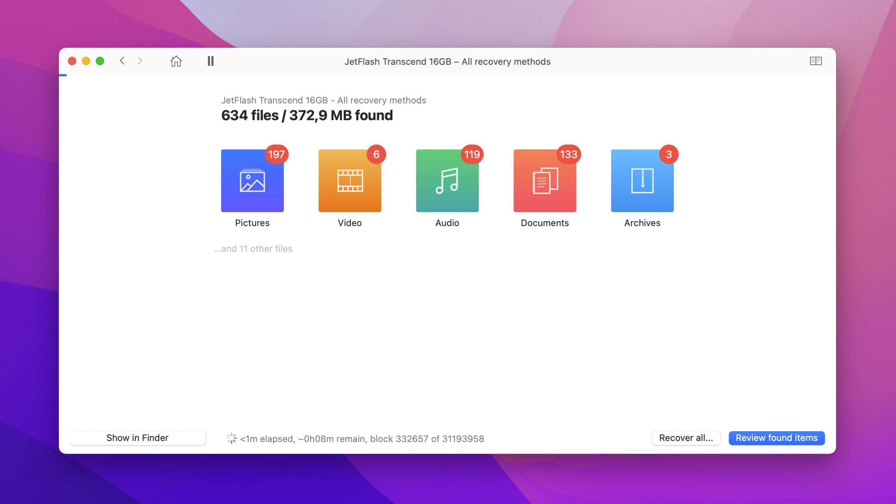896x504 pixels.
Task: Click the Review found items button
Action: 777,437
